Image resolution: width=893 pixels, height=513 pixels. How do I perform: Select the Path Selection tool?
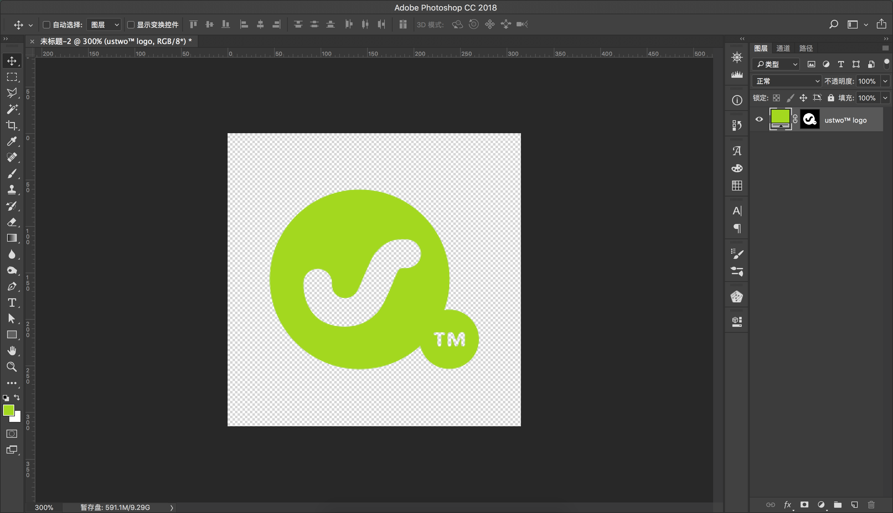[12, 318]
